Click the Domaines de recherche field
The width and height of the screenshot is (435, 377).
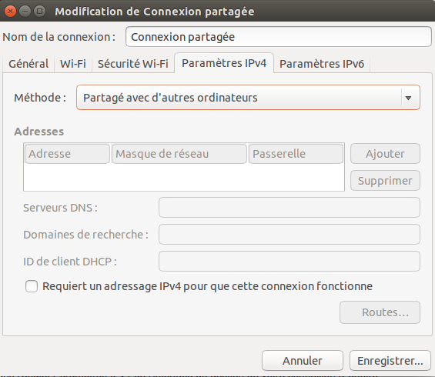(289, 234)
